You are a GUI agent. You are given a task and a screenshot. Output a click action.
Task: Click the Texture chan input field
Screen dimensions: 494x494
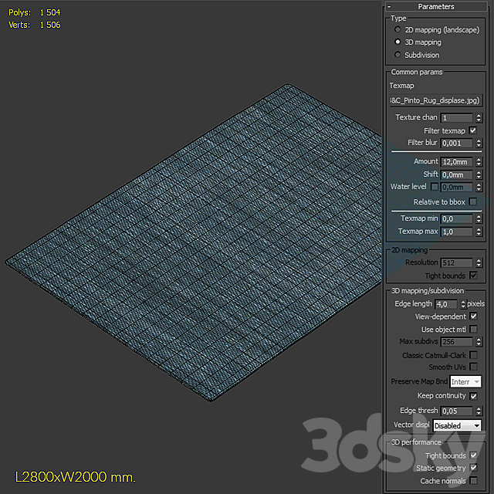[456, 118]
